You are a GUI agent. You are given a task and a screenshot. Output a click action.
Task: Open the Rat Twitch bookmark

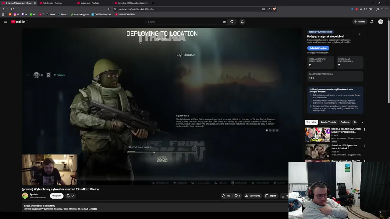[x=24, y=14]
